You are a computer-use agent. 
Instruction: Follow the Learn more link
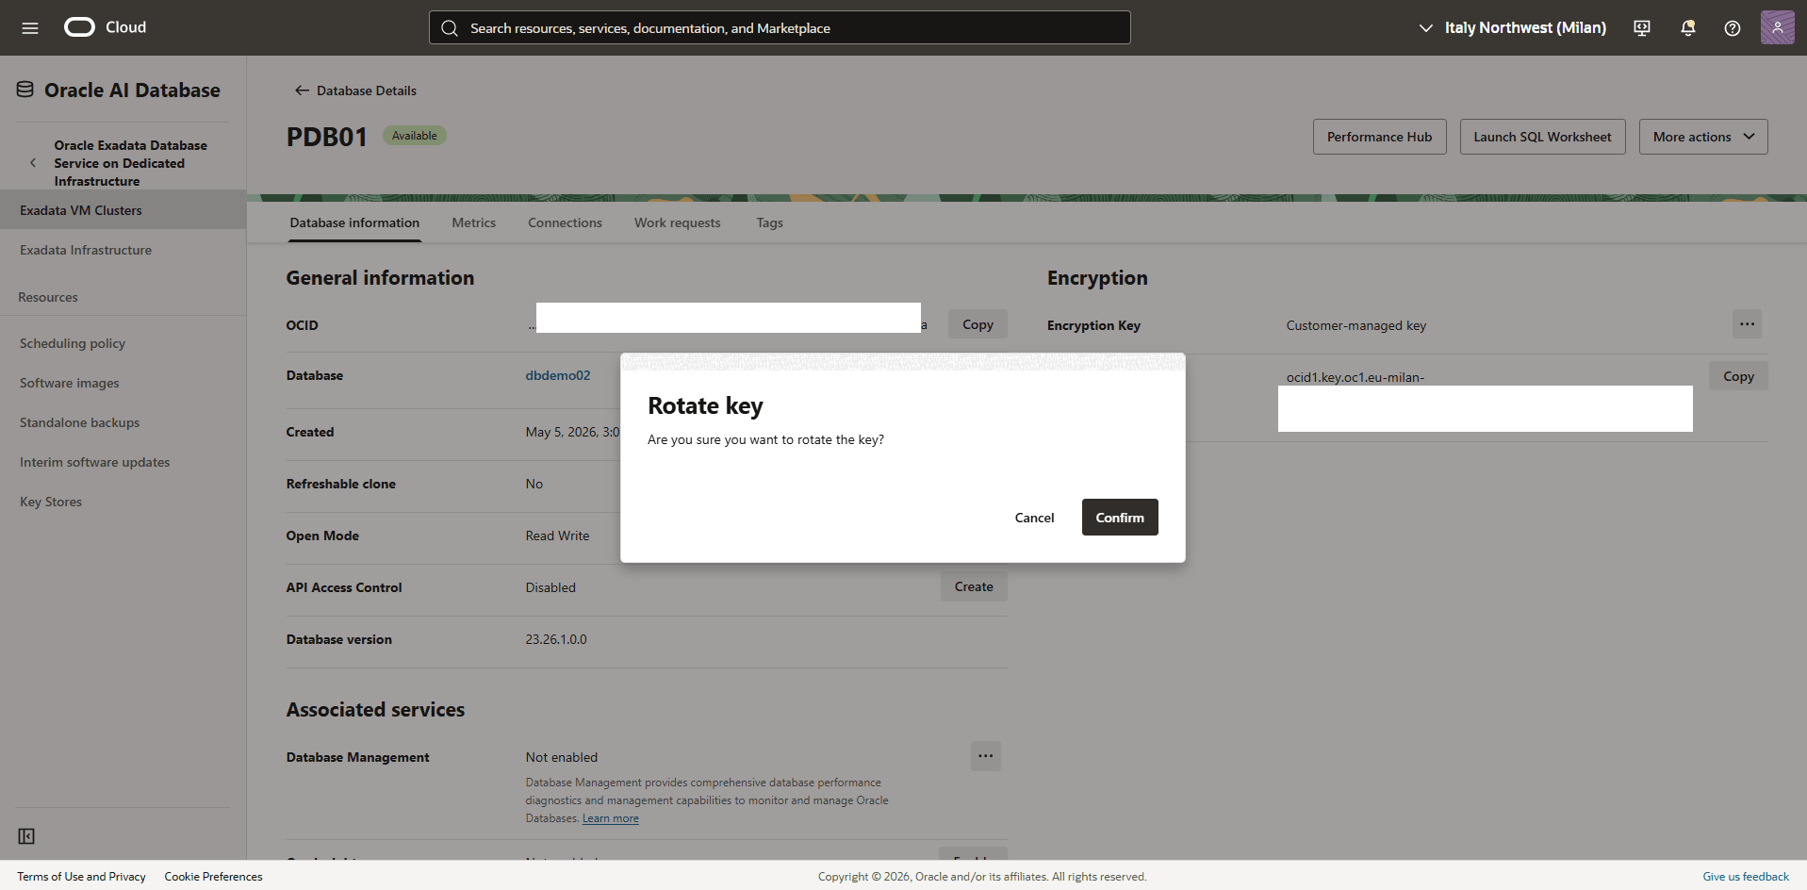coord(610,818)
